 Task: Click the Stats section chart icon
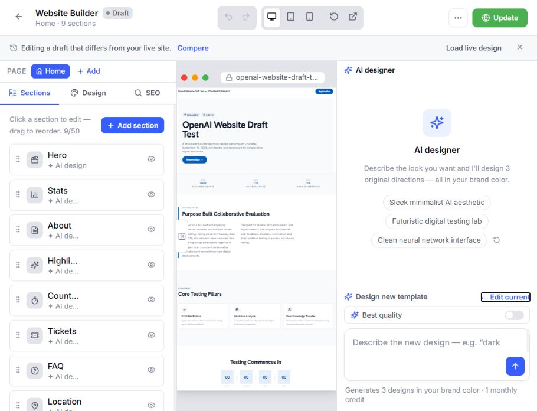coord(35,195)
